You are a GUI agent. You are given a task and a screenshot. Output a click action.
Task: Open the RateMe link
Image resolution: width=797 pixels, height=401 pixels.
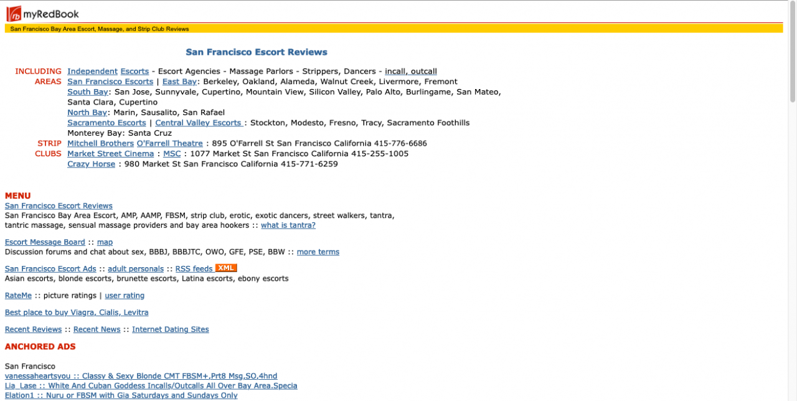[18, 296]
